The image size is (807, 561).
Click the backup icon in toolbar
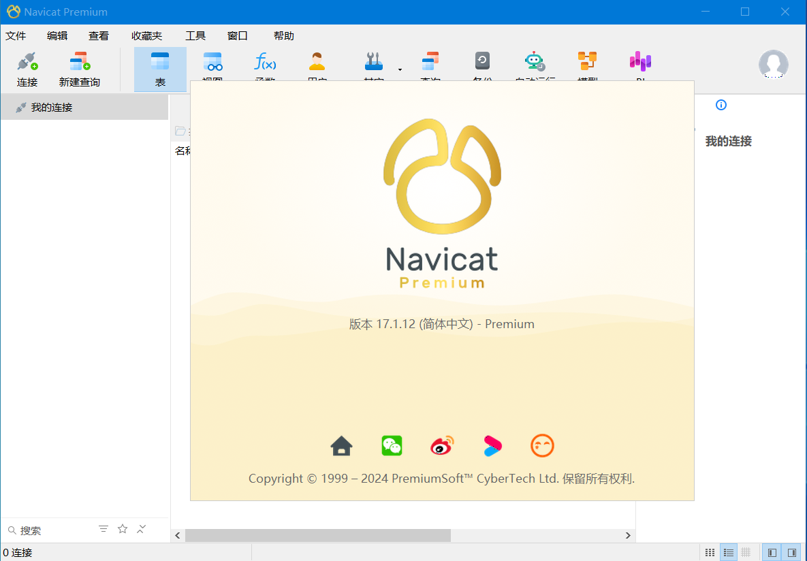482,61
